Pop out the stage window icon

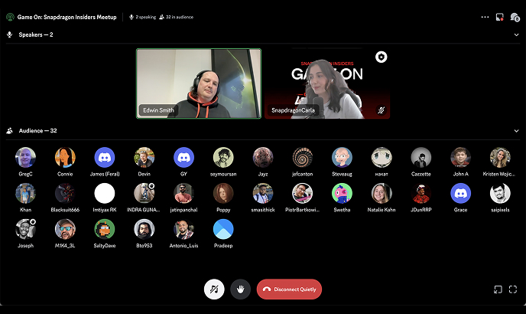pos(498,289)
